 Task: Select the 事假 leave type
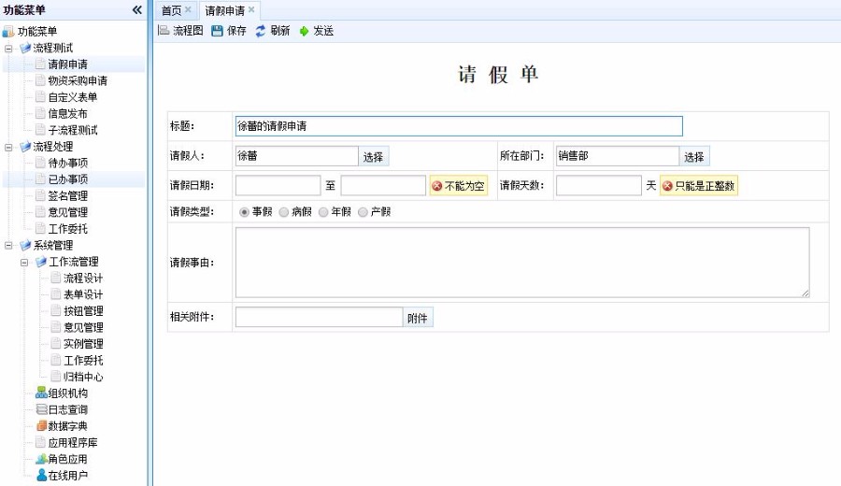pyautogui.click(x=244, y=212)
